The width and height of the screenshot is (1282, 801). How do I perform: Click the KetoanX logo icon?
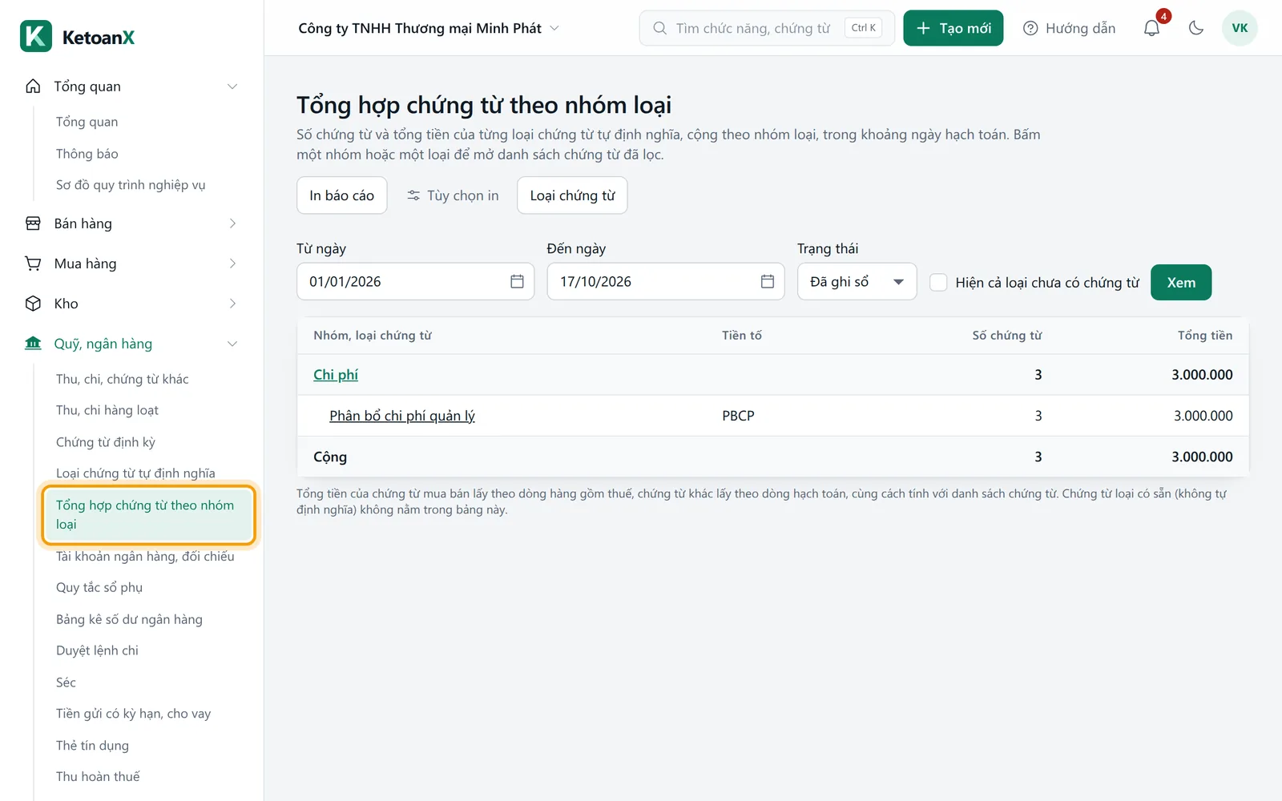36,36
